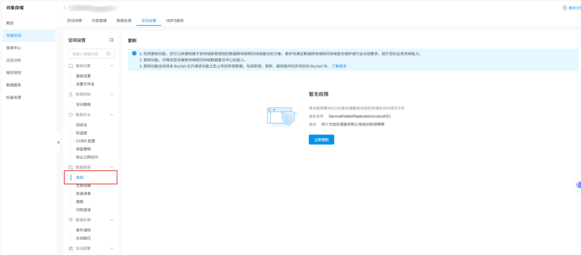Click the 立即授权 button
The height and width of the screenshot is (255, 581).
(322, 140)
